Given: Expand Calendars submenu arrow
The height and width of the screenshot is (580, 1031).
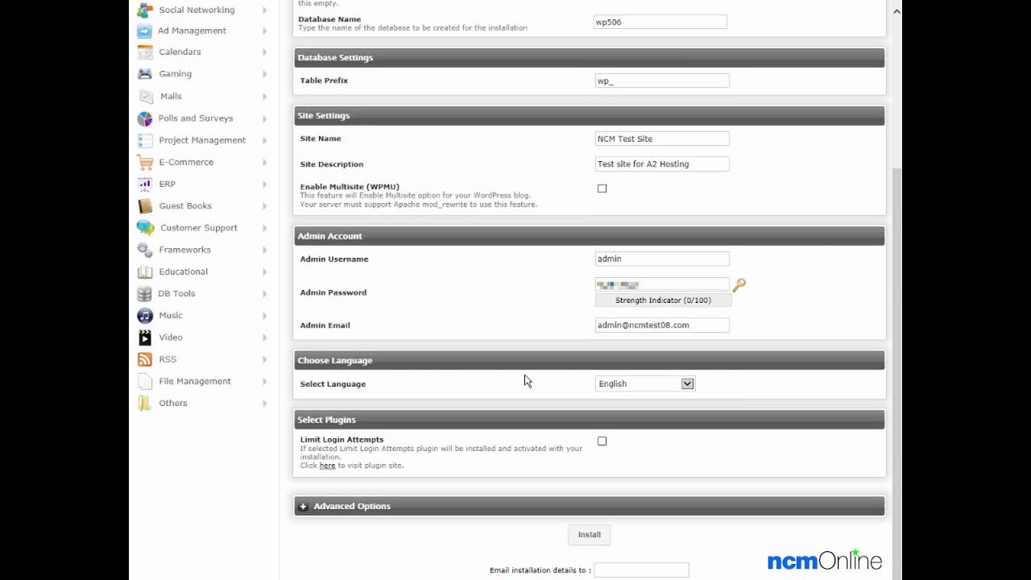Looking at the screenshot, I should [265, 52].
